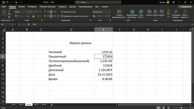Image resolution: width=194 pixels, height=109 pixels.
Task: Click the thousands separator 000 icon
Action: 102,16
